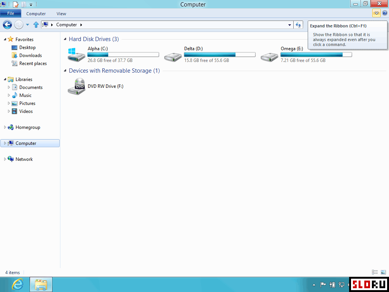
Task: Collapse the Hard Disk Drives (3) group
Action: (x=65, y=39)
